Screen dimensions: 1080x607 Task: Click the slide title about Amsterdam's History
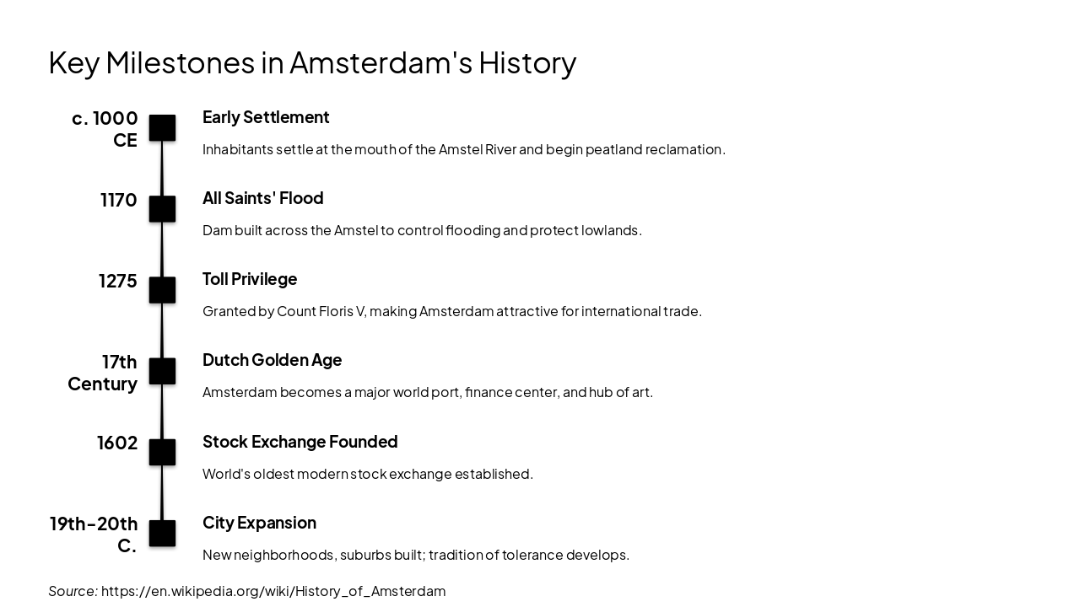point(312,62)
